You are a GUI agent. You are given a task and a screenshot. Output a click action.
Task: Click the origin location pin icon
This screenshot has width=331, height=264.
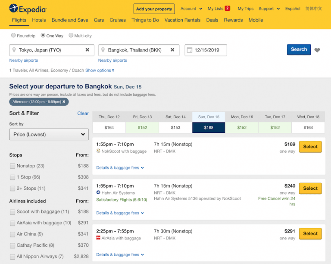coord(14,50)
